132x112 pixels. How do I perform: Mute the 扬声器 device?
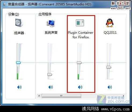click(19, 87)
